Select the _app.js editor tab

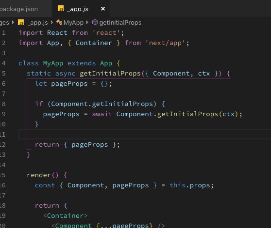tap(81, 9)
